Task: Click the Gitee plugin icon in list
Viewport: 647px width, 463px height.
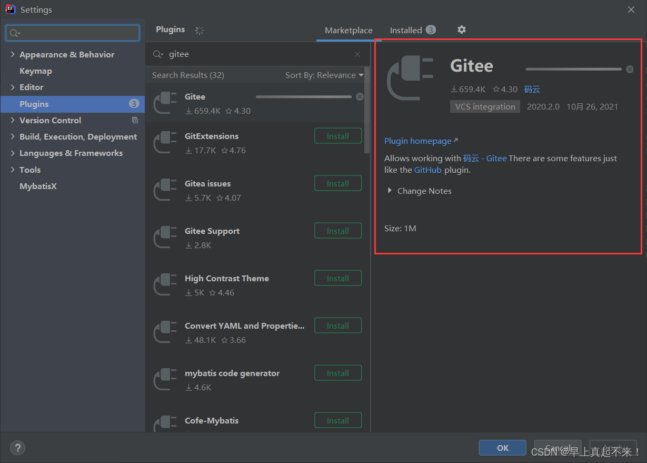Action: pos(165,103)
